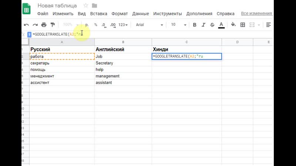
Task: Select the cell Secretary
Action: pyautogui.click(x=123, y=63)
